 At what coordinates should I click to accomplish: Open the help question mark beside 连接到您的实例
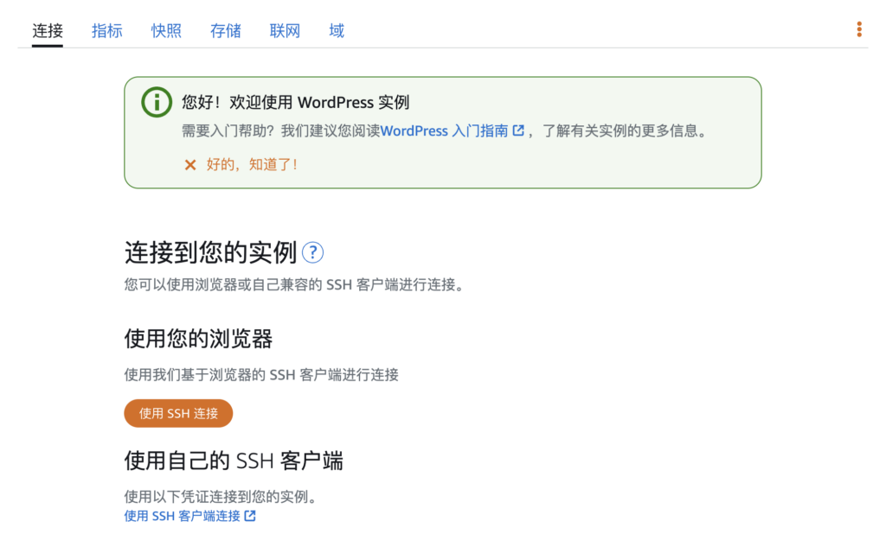pyautogui.click(x=312, y=252)
